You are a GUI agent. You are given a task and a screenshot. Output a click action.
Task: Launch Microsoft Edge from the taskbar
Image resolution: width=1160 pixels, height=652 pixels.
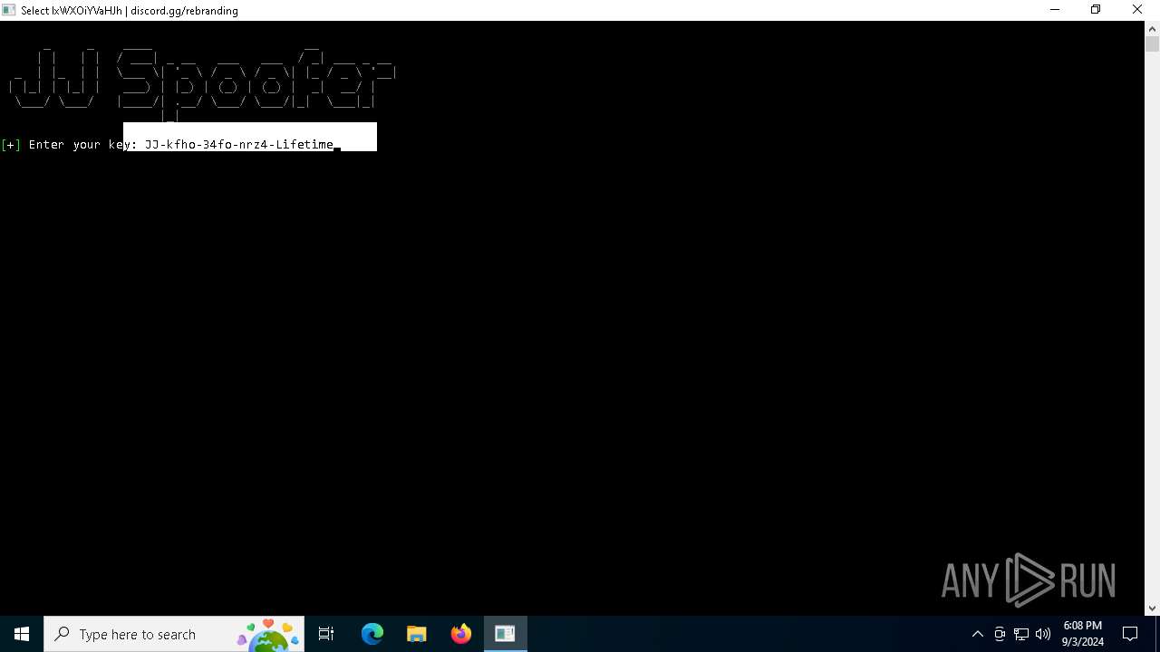coord(372,634)
